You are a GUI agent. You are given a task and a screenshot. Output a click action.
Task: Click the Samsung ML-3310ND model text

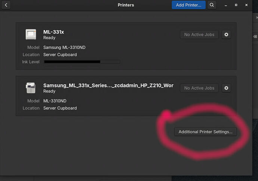[x=65, y=47]
